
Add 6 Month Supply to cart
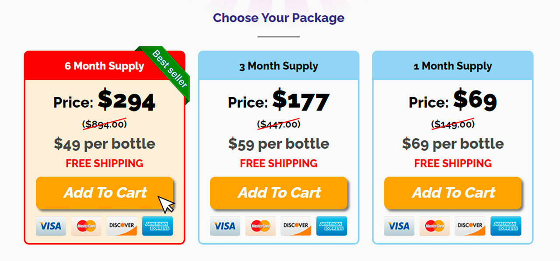coord(105,193)
